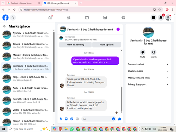
Task: Open Victor conversation
Action: 26,112
